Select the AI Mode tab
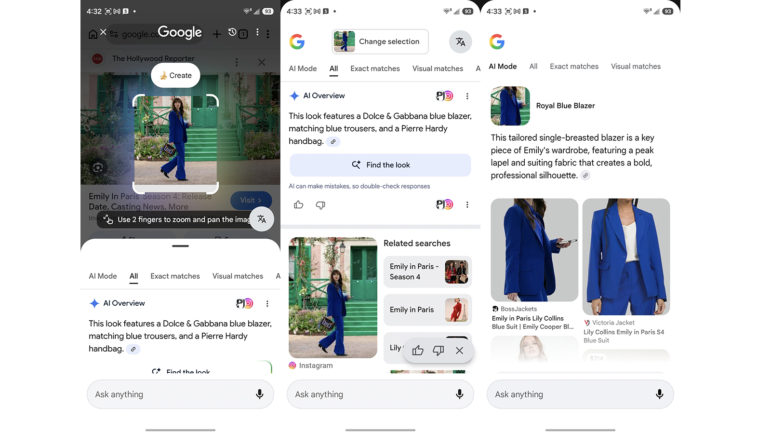Screen dimensions: 771x434 303,68
